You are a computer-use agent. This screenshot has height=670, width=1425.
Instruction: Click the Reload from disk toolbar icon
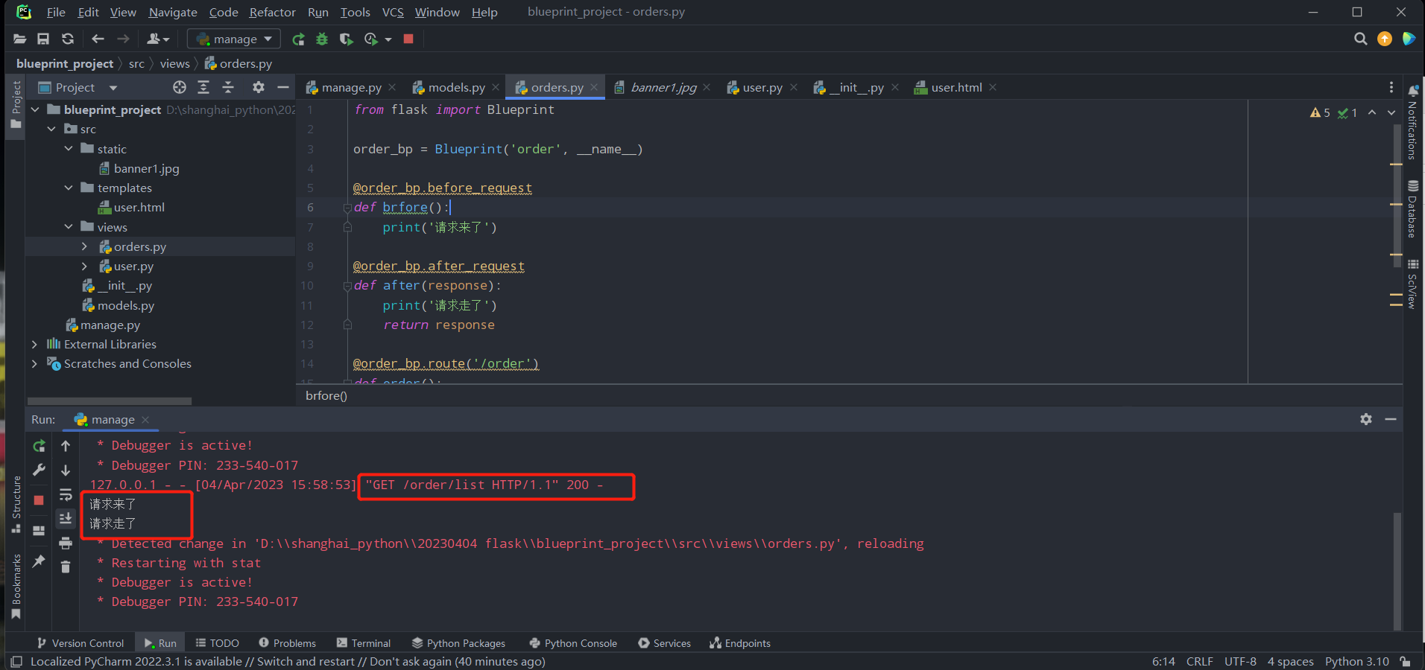tap(68, 39)
